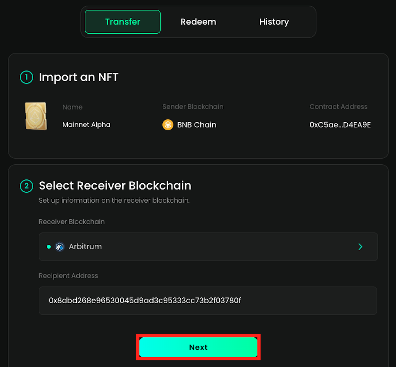Open the Arbitrum receiver blockchain dropdown
Screen dimensions: 396x367
(x=208, y=247)
